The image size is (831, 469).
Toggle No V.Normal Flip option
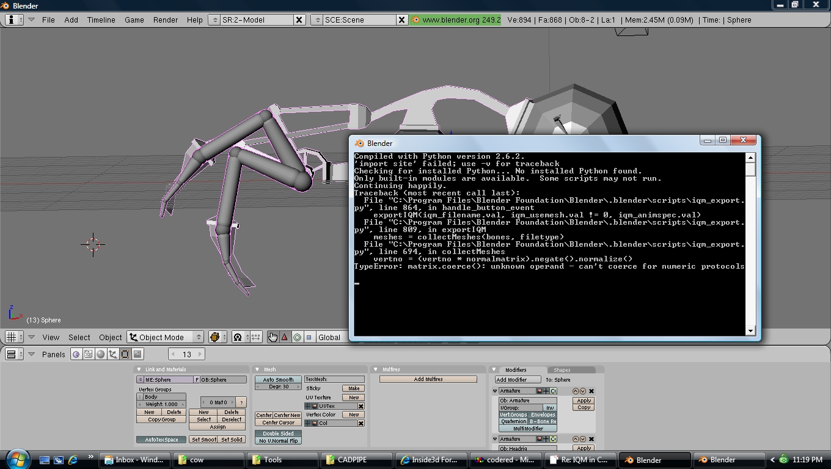click(278, 441)
